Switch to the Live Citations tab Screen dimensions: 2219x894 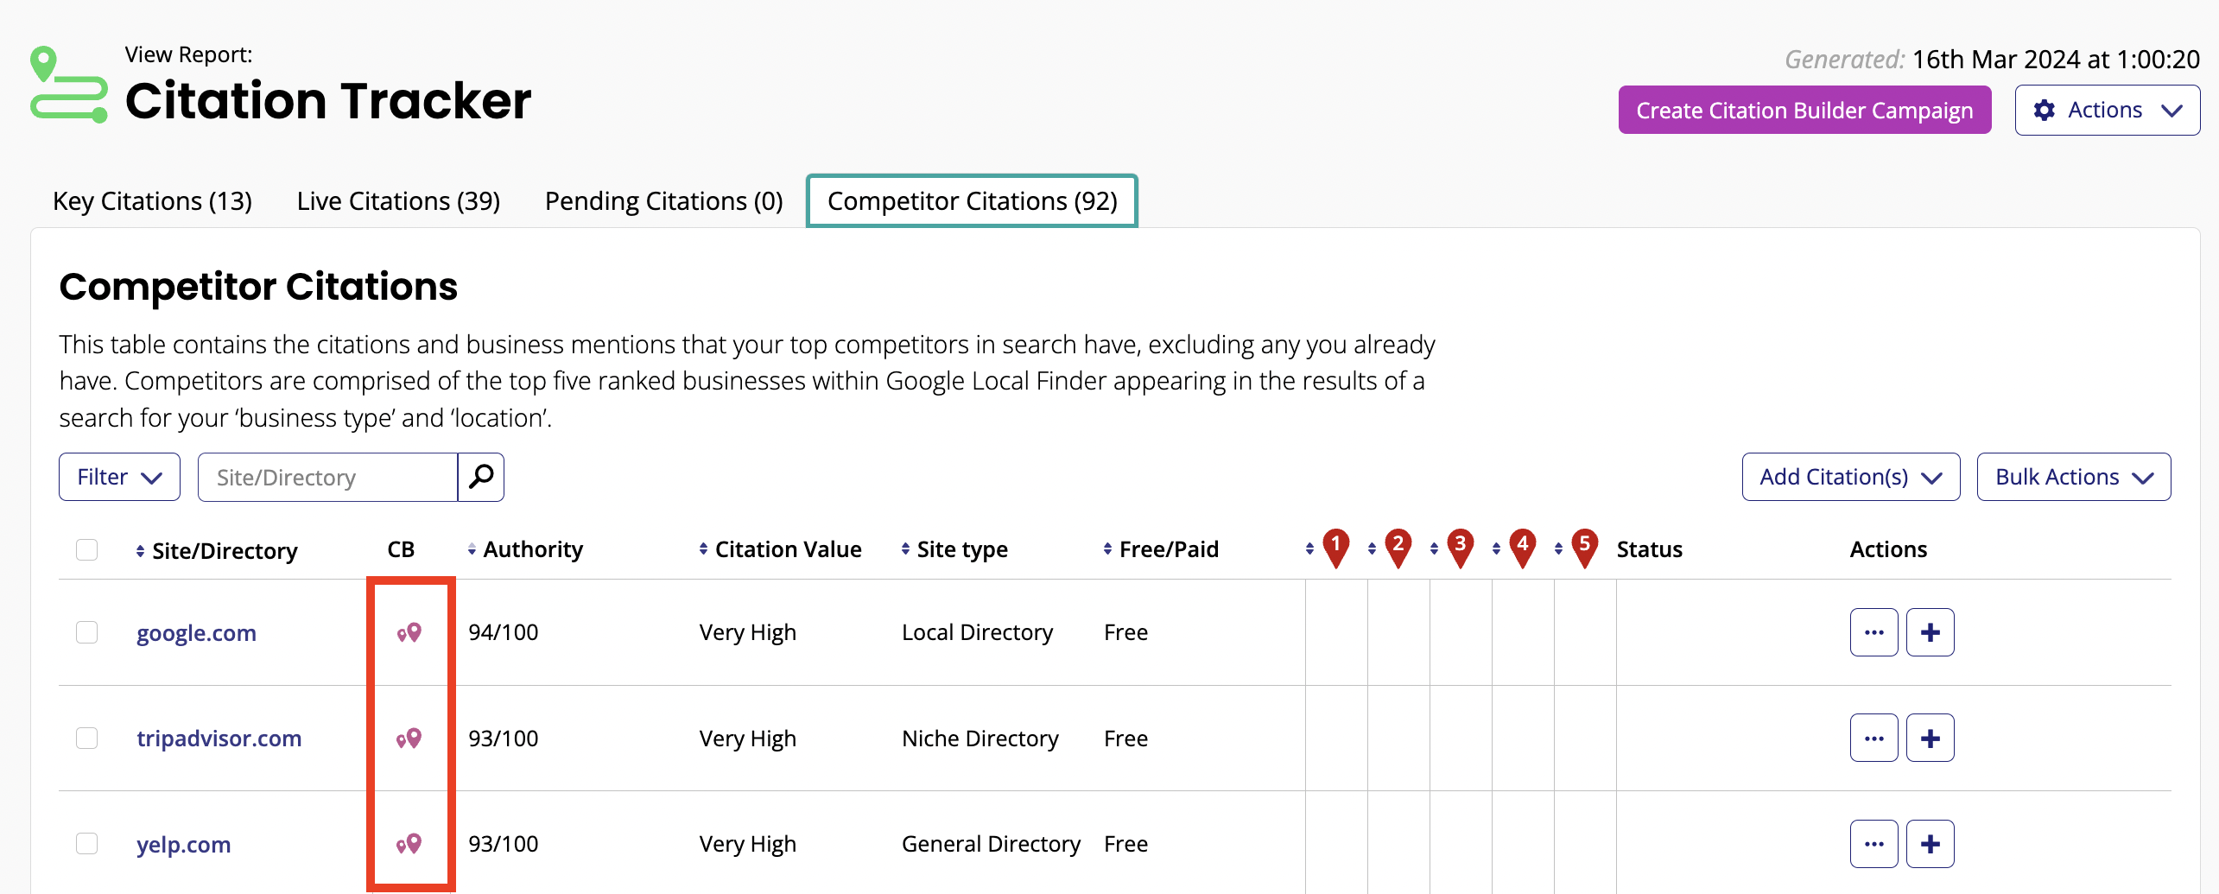pyautogui.click(x=398, y=200)
